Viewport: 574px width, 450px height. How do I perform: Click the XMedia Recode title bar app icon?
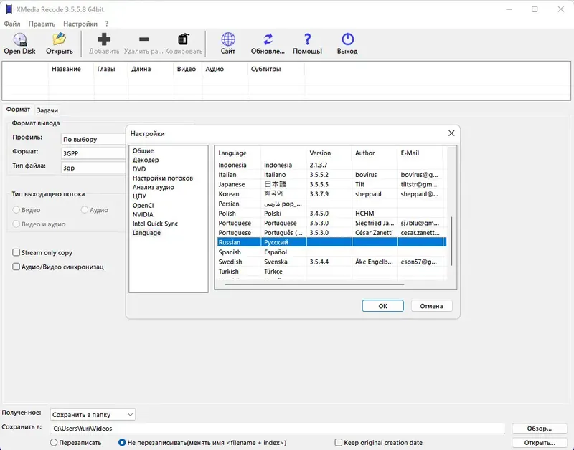click(9, 9)
